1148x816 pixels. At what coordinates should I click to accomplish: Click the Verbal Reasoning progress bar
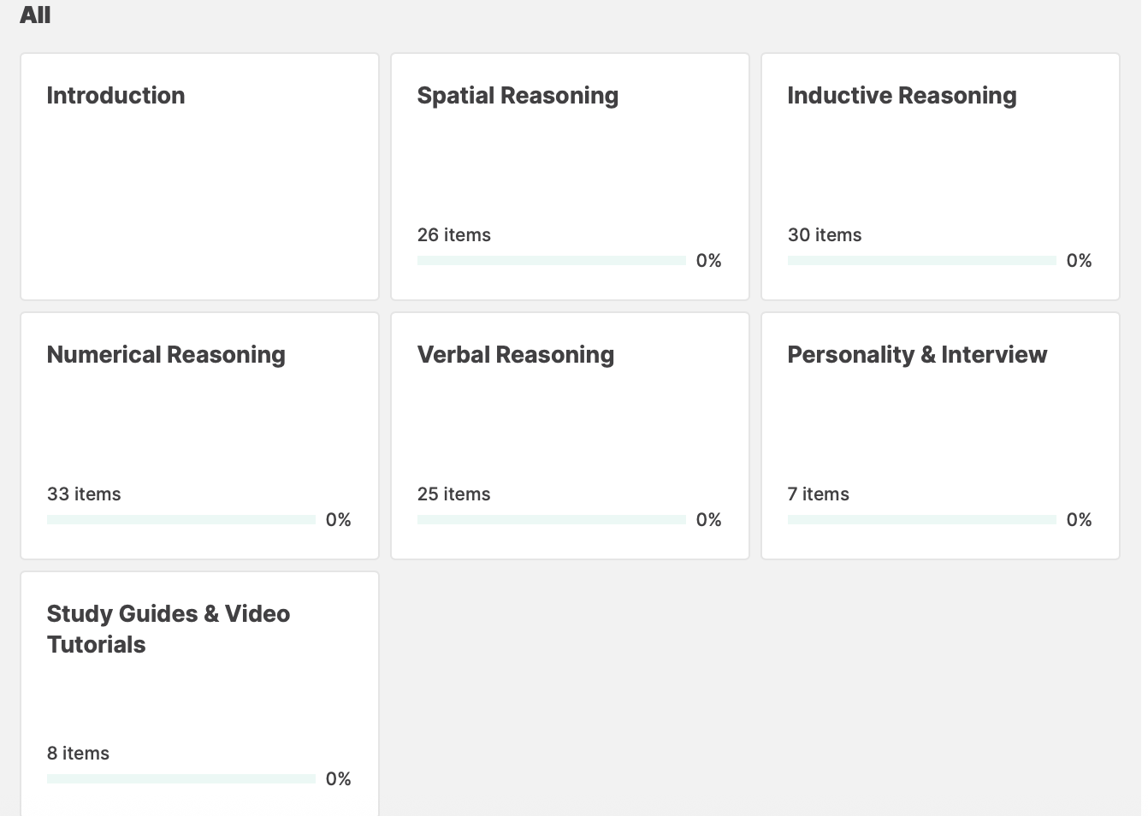[551, 519]
